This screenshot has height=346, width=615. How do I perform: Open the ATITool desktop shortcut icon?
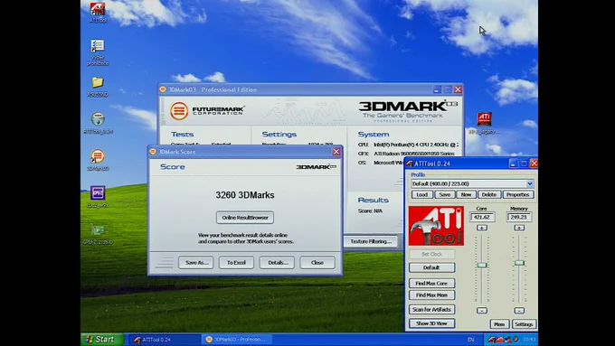[98, 12]
